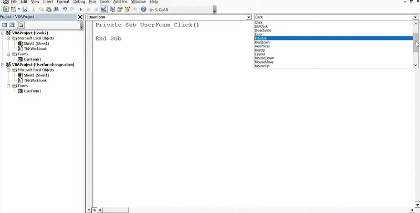The width and height of the screenshot is (420, 213).
Task: Collapse the VBAProject (Book2) tree node
Action: pos(3,33)
